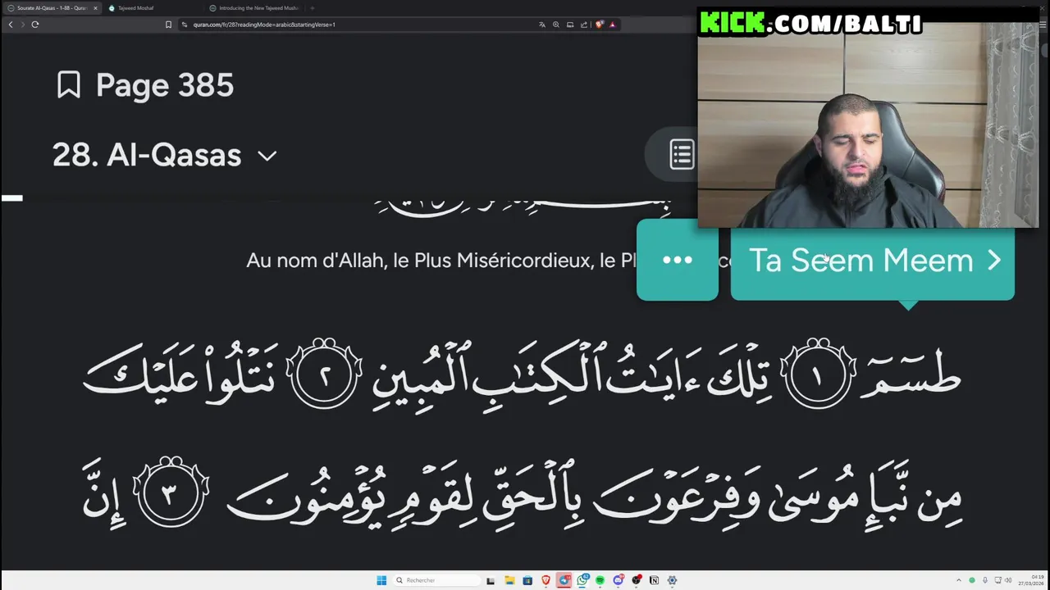Open Spotify from the taskbar
Image resolution: width=1050 pixels, height=590 pixels.
point(600,580)
